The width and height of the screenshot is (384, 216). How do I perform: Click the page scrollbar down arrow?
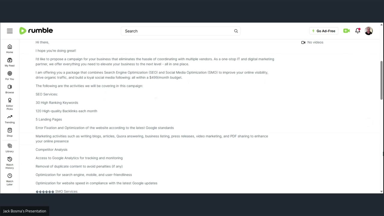[x=382, y=191]
